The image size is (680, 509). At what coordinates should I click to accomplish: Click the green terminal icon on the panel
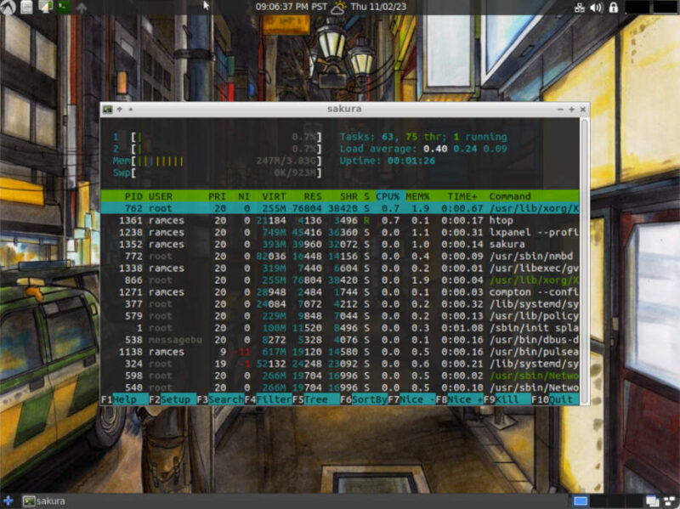(x=64, y=6)
